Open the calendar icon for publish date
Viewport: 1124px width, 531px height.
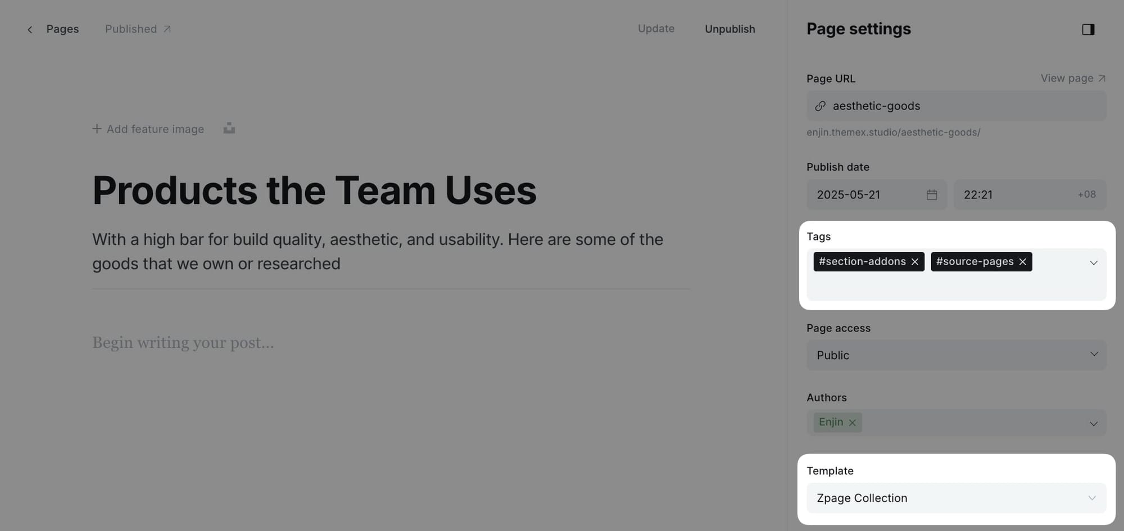click(932, 194)
